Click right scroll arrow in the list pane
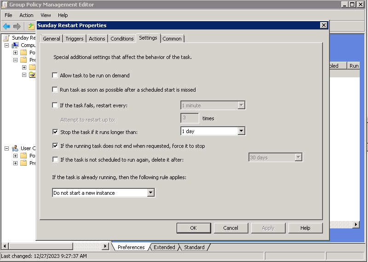This screenshot has width=368, height=262. [x=356, y=225]
